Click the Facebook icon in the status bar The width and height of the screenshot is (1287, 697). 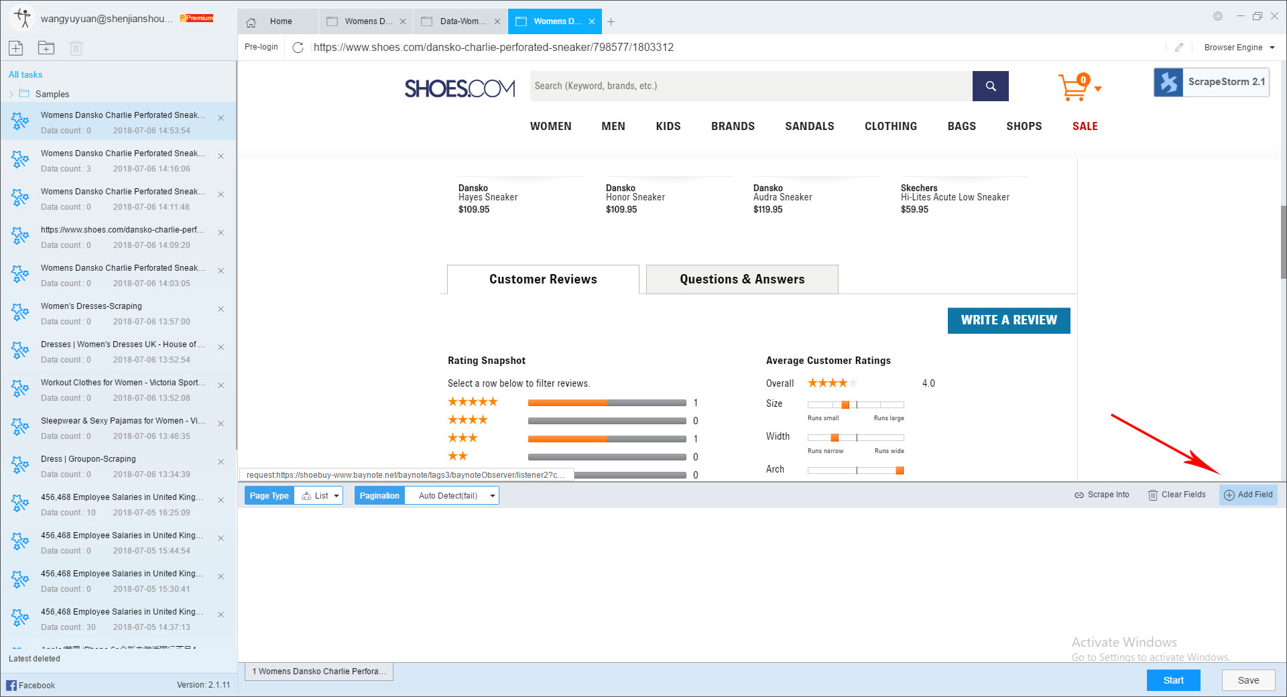coord(11,685)
